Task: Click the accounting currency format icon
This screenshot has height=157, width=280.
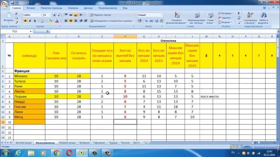Action: [140, 21]
